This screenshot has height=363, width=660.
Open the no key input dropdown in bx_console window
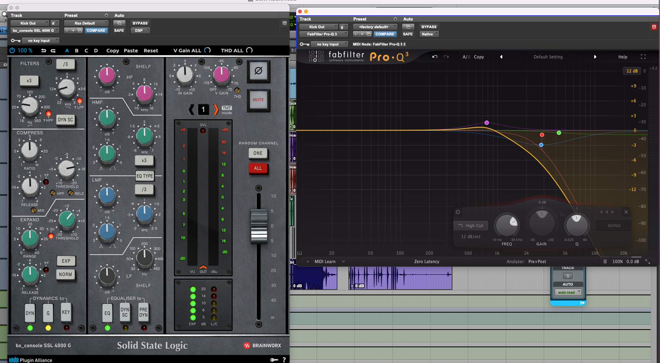tap(40, 40)
